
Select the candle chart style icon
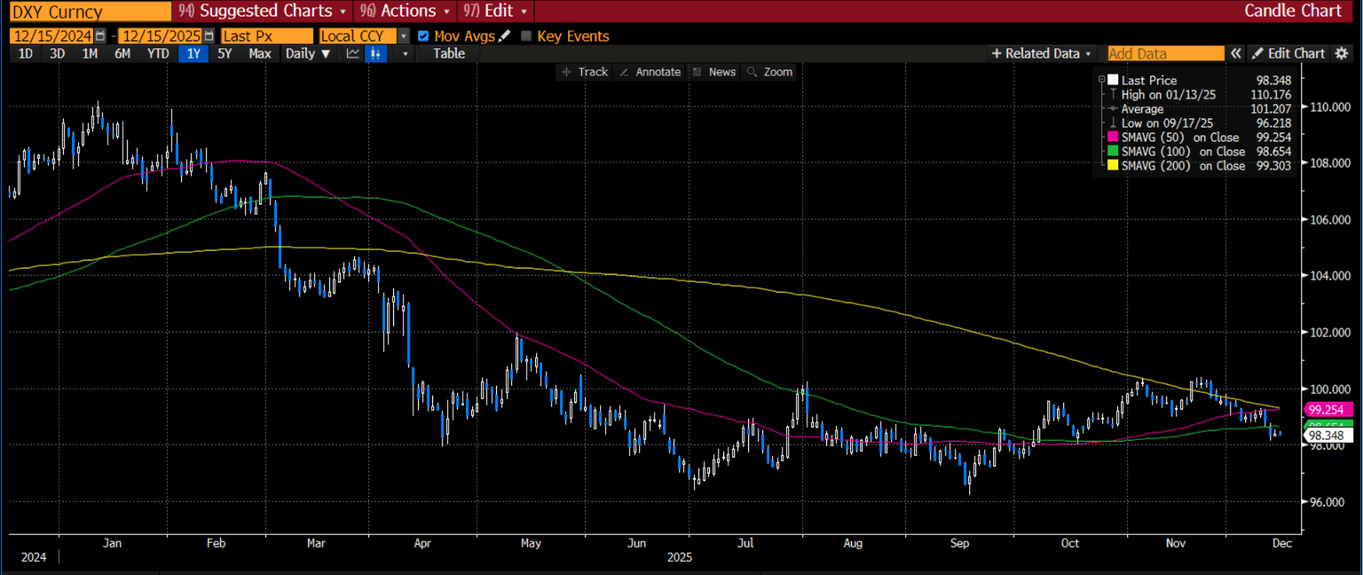tap(375, 53)
